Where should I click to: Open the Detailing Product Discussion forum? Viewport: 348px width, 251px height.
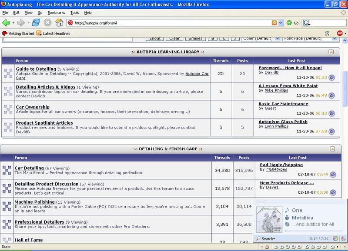pos(47,184)
